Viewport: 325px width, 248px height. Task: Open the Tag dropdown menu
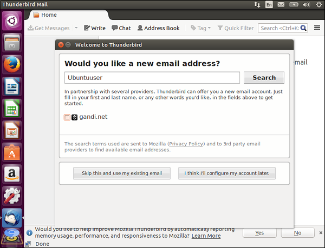[x=200, y=28]
